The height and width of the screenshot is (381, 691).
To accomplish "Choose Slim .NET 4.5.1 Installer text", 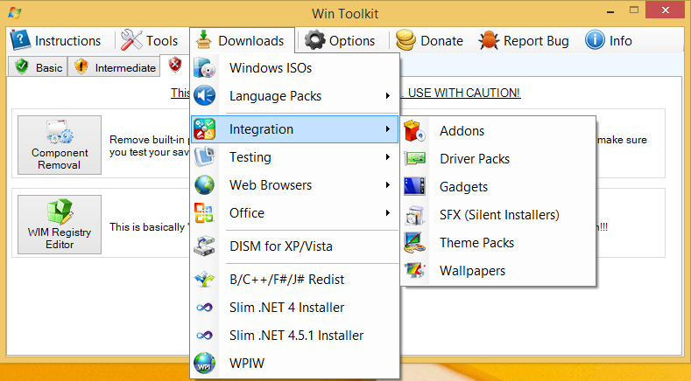I will point(297,336).
